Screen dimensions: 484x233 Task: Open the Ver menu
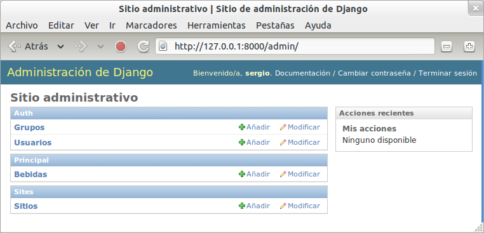click(91, 25)
